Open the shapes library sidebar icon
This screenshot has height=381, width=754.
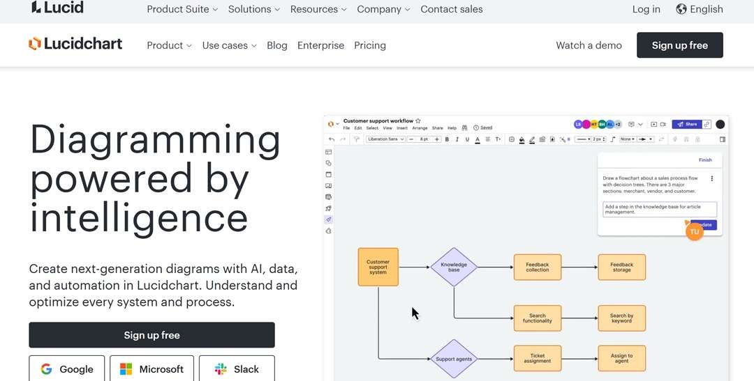(x=328, y=163)
